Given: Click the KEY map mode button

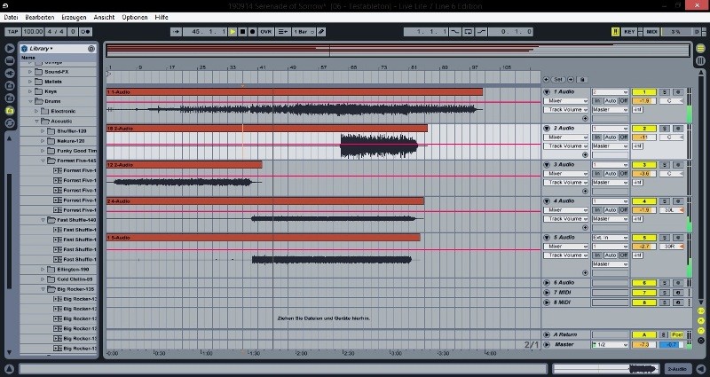Looking at the screenshot, I should click(x=629, y=32).
